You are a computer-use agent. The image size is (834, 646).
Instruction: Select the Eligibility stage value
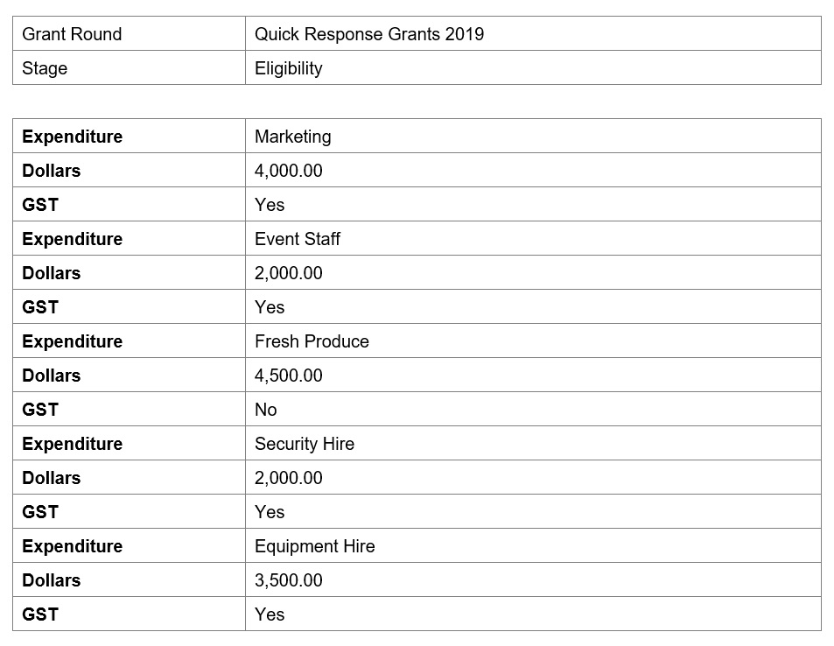click(x=288, y=68)
